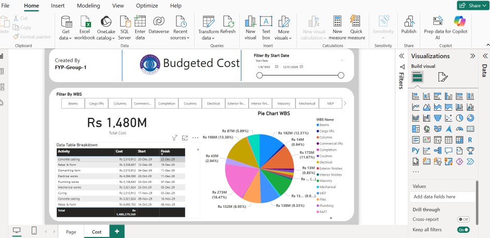Image resolution: width=490 pixels, height=238 pixels.
Task: Insert a treemap visual
Action: [x=416, y=129]
